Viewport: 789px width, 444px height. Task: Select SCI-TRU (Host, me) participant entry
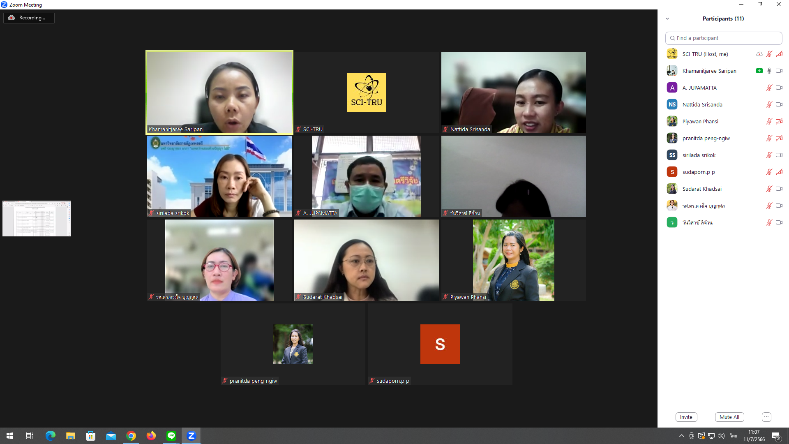point(705,54)
